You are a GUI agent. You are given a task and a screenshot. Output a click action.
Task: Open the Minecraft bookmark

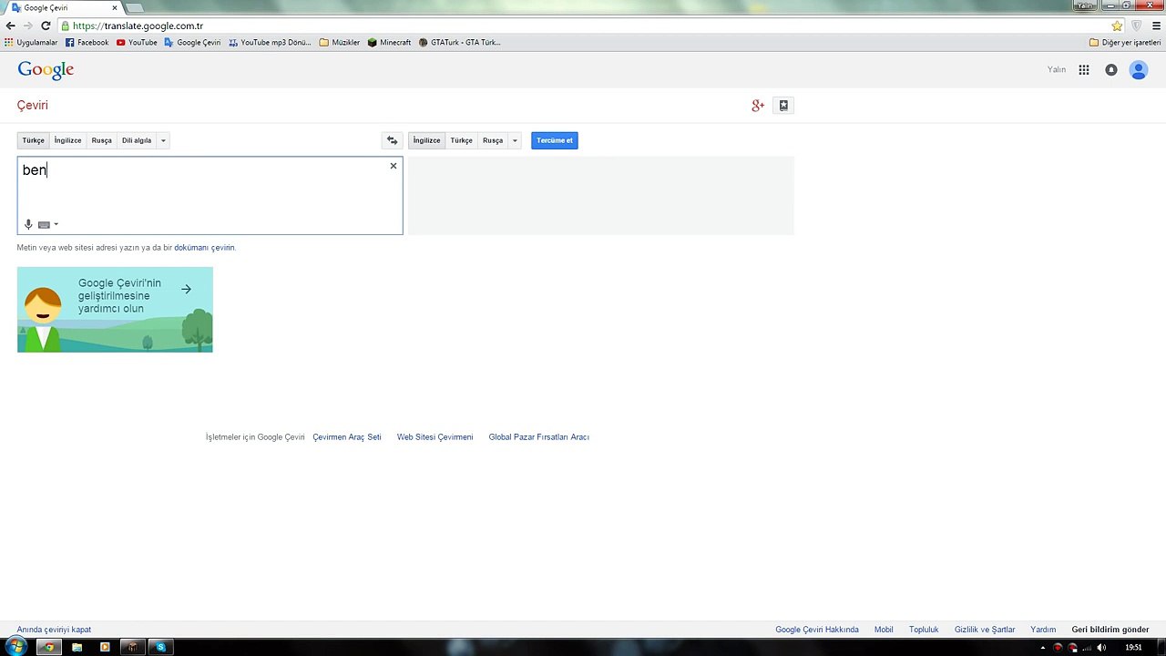coord(389,43)
